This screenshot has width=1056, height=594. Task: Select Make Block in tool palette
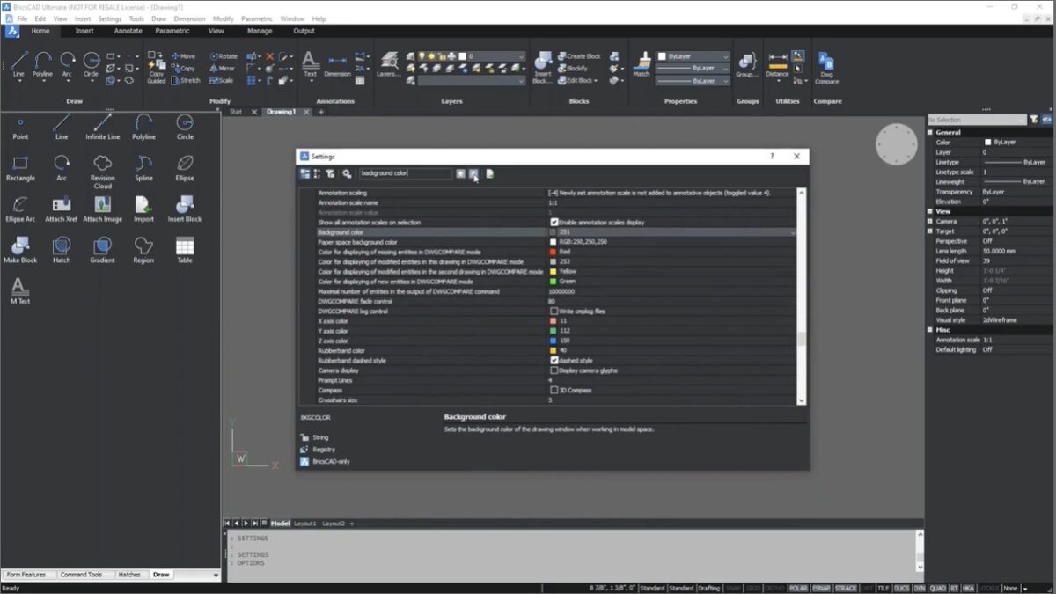click(20, 251)
